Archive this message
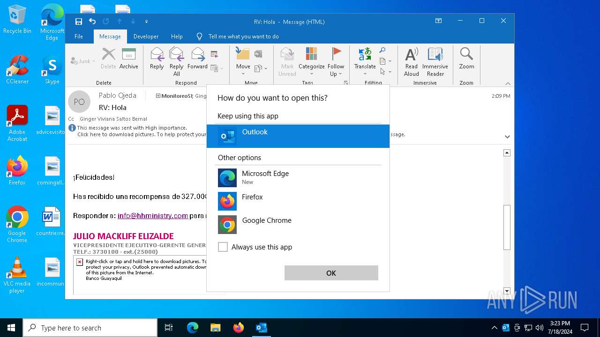 click(128, 59)
